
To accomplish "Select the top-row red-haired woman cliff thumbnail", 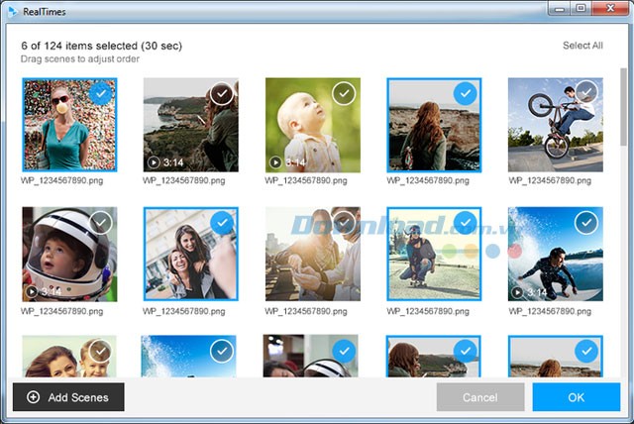I will click(x=433, y=125).
